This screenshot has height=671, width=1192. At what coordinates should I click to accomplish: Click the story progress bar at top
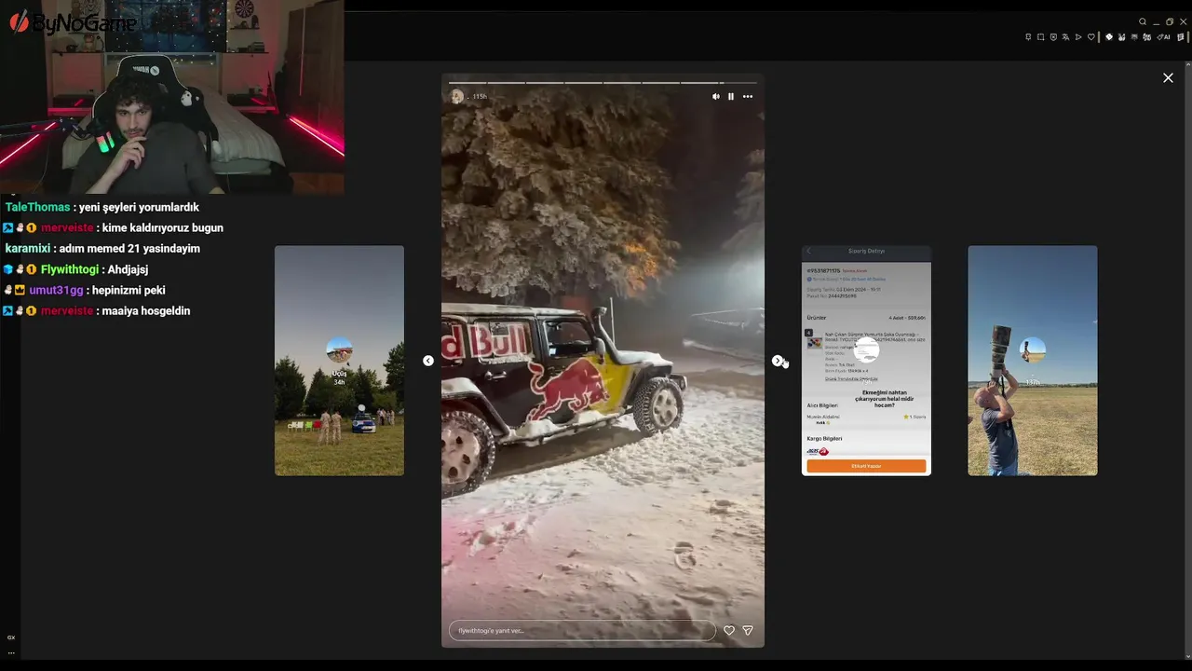click(x=603, y=83)
